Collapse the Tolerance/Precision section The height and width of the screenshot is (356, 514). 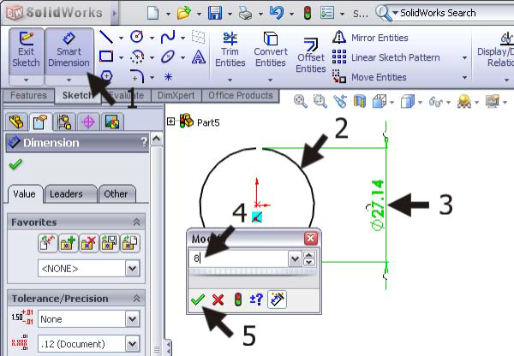tap(135, 298)
